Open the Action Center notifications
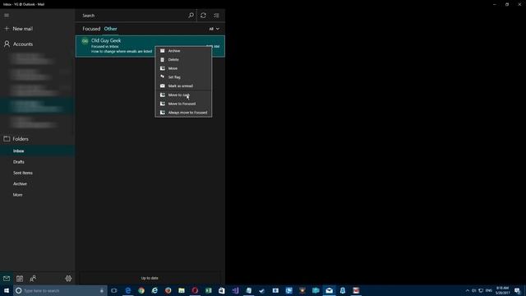 click(x=517, y=290)
